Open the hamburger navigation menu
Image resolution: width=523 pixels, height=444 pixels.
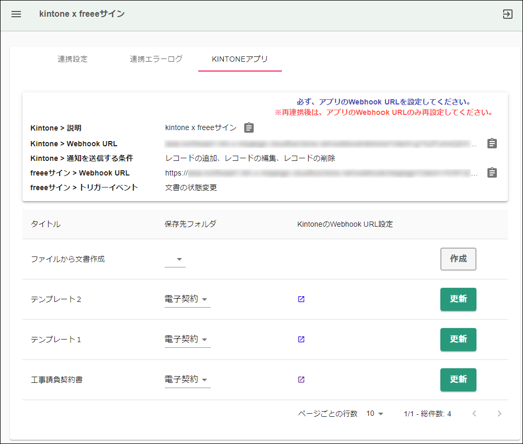[x=16, y=14]
